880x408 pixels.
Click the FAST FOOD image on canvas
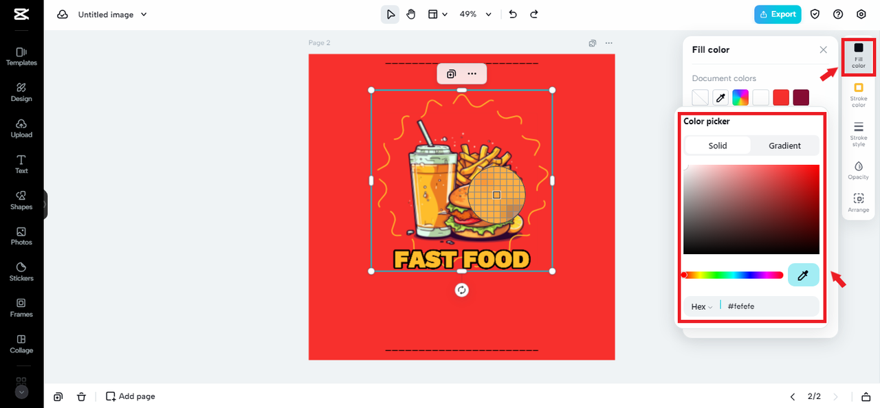(x=462, y=181)
